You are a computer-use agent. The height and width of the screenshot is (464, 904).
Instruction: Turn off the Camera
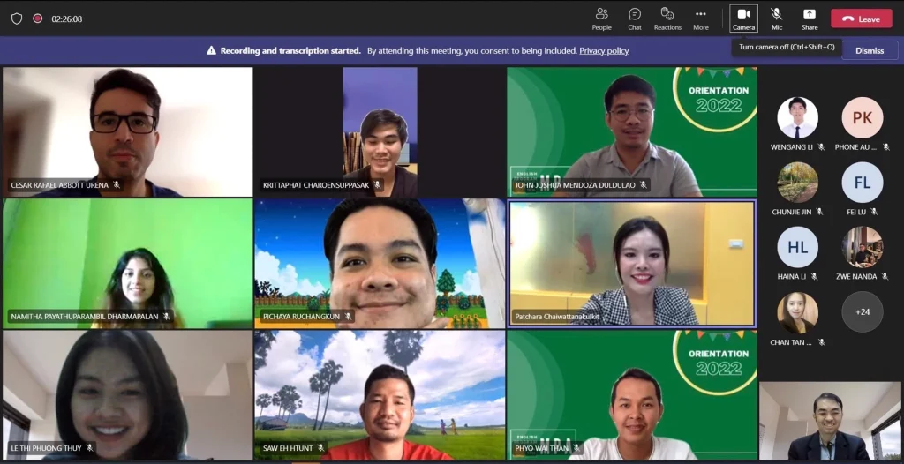[x=743, y=19]
